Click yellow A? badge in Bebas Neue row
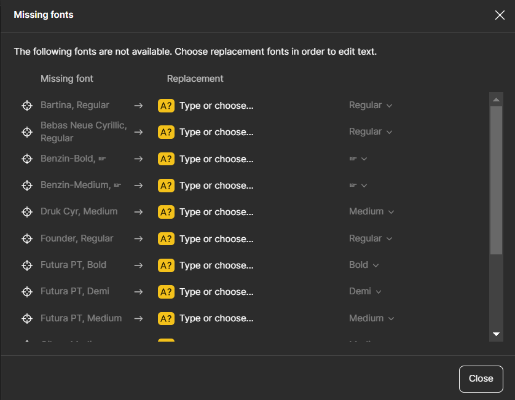This screenshot has height=400, width=515. pyautogui.click(x=166, y=132)
